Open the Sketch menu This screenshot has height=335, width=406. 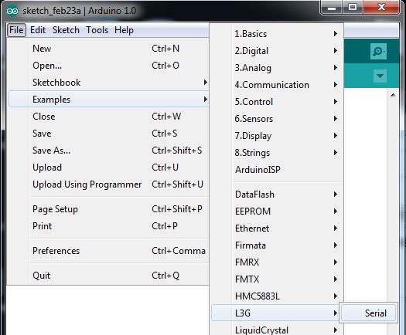(x=66, y=30)
